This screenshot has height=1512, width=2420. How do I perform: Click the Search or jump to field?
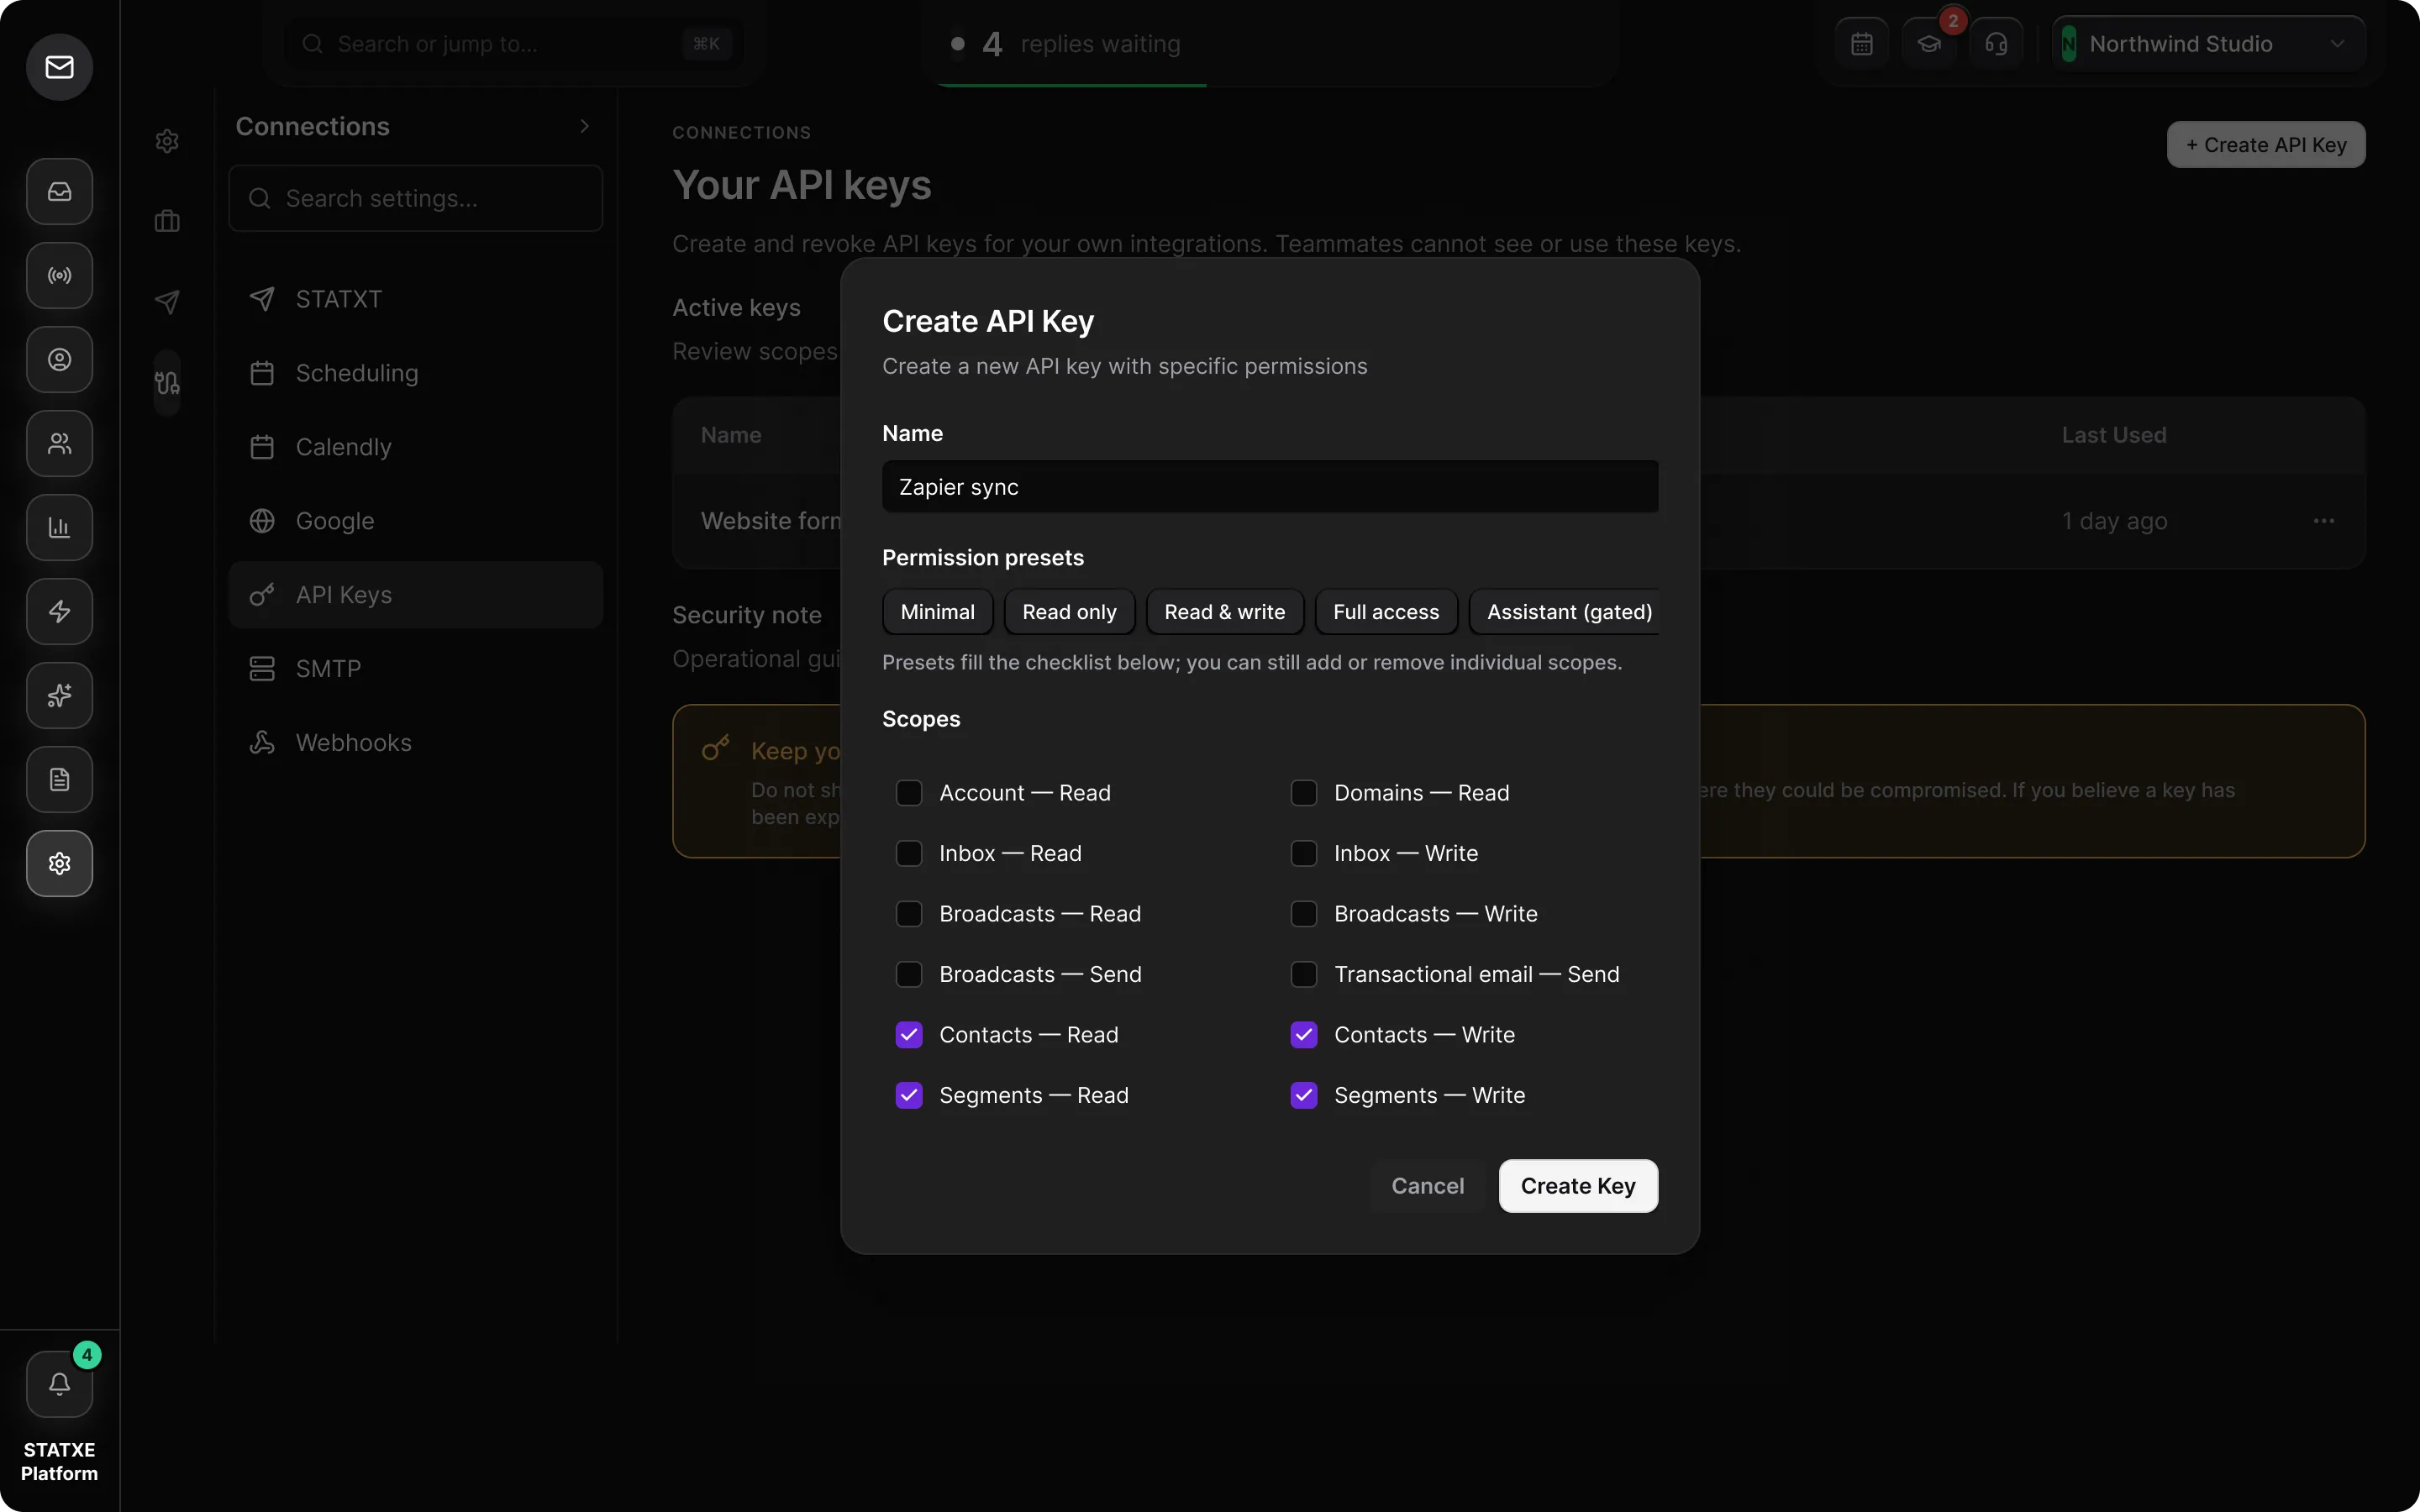pyautogui.click(x=514, y=44)
